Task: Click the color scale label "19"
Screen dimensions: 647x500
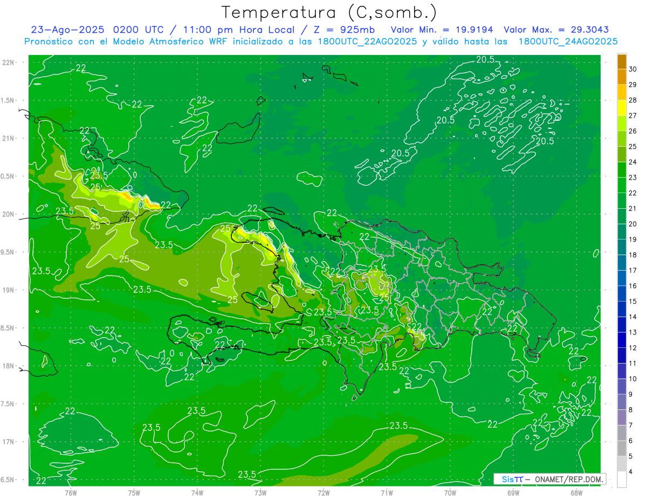Action: click(633, 239)
